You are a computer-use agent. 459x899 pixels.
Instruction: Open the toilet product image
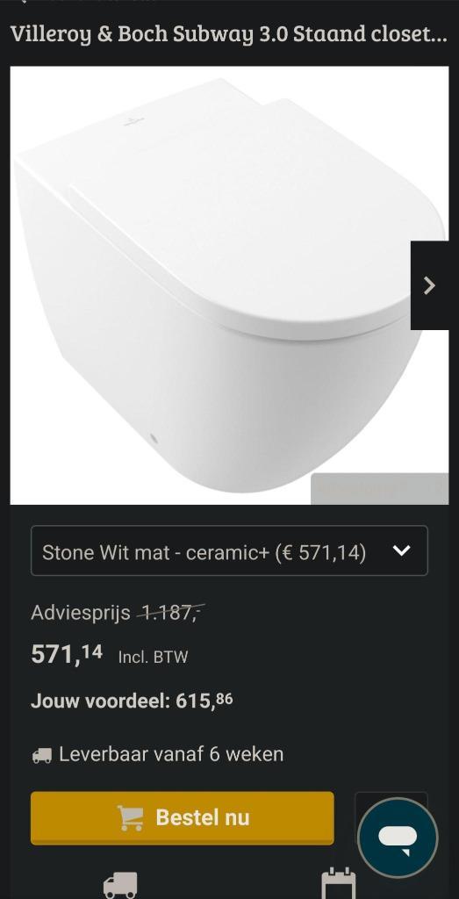click(229, 285)
